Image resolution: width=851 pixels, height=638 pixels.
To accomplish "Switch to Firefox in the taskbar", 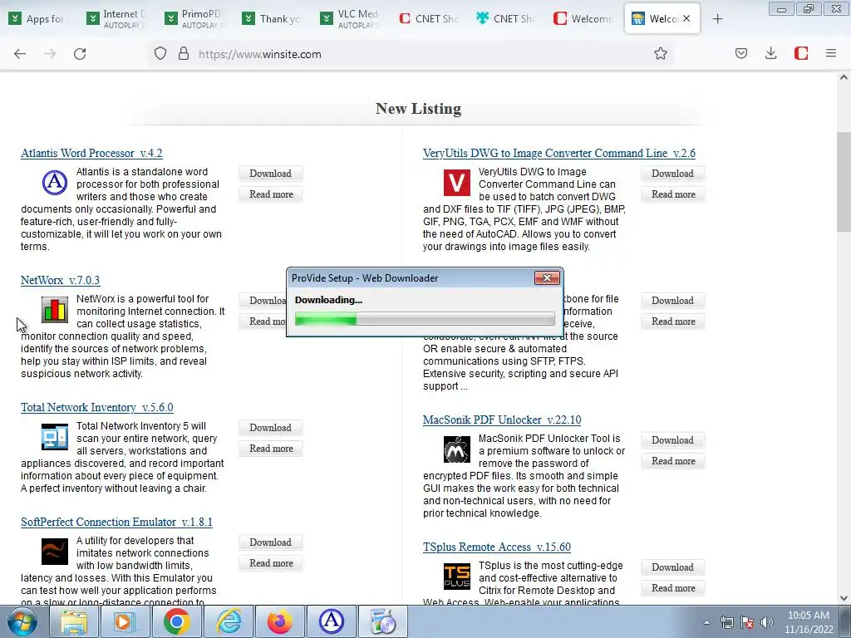I will [x=279, y=621].
